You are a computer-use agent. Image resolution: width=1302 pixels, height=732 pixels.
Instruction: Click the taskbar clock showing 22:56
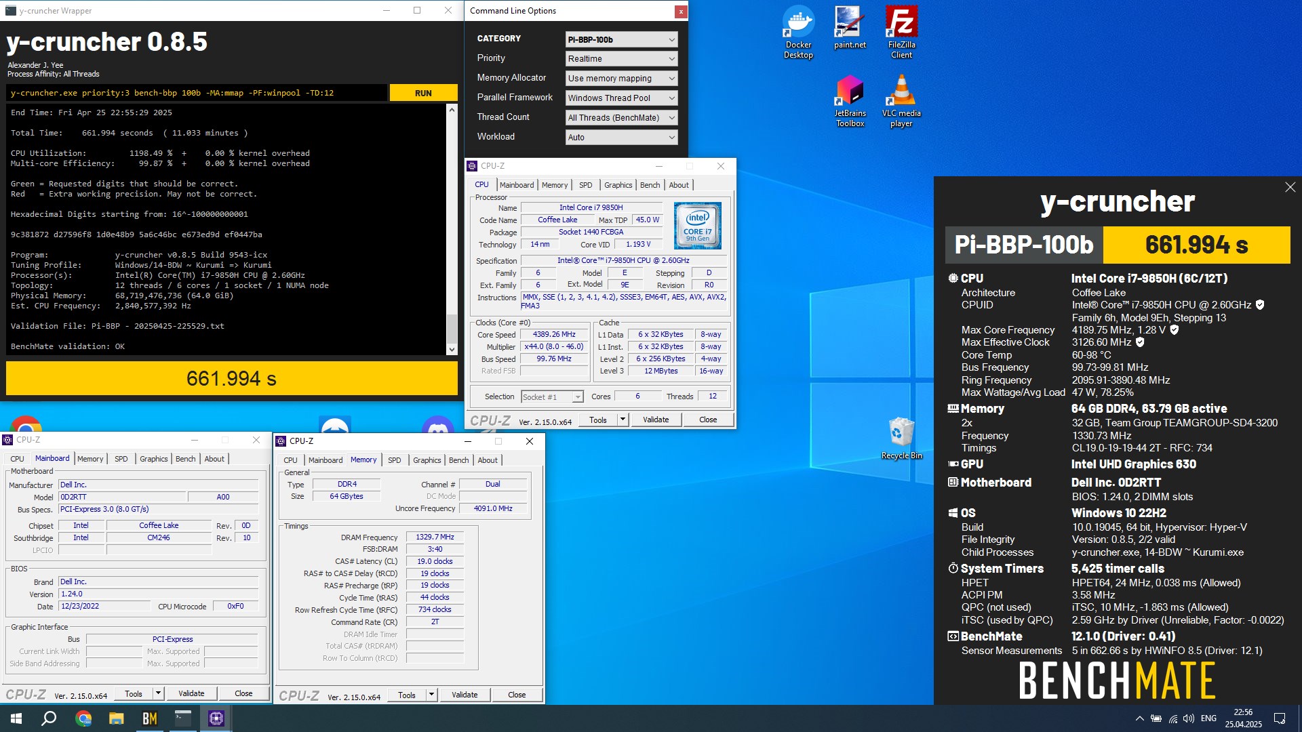[1243, 718]
